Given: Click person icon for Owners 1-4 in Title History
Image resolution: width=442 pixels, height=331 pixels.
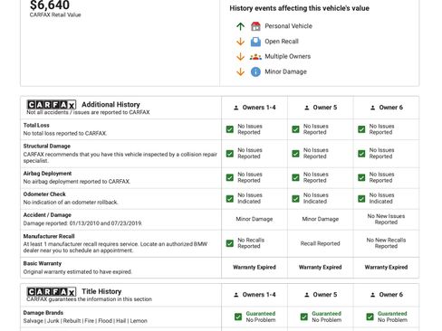Looking at the screenshot, I should click(236, 295).
